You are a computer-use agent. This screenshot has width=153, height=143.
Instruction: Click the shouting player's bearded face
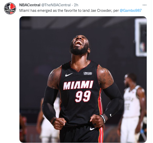pyautogui.click(x=80, y=45)
